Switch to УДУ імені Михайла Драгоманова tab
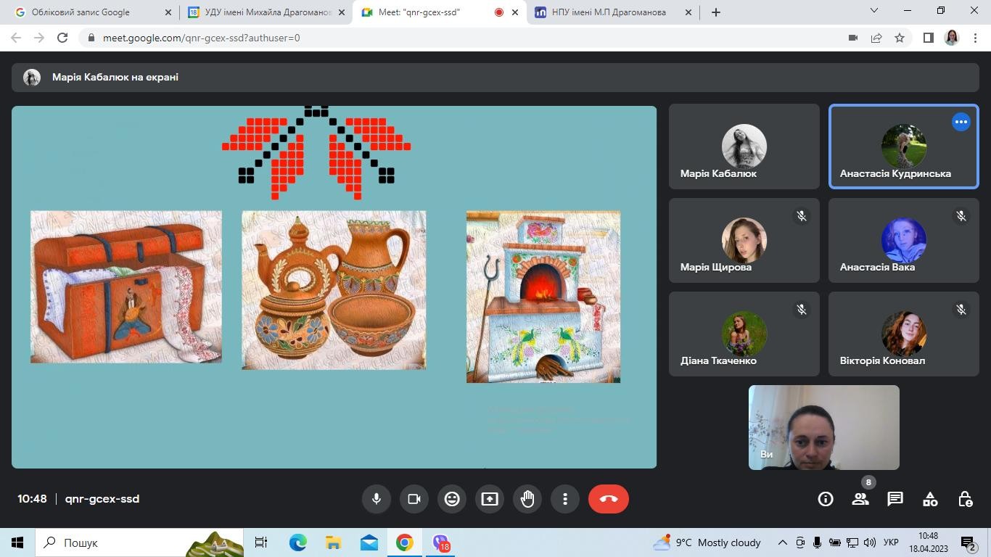This screenshot has width=991, height=557. (x=266, y=12)
